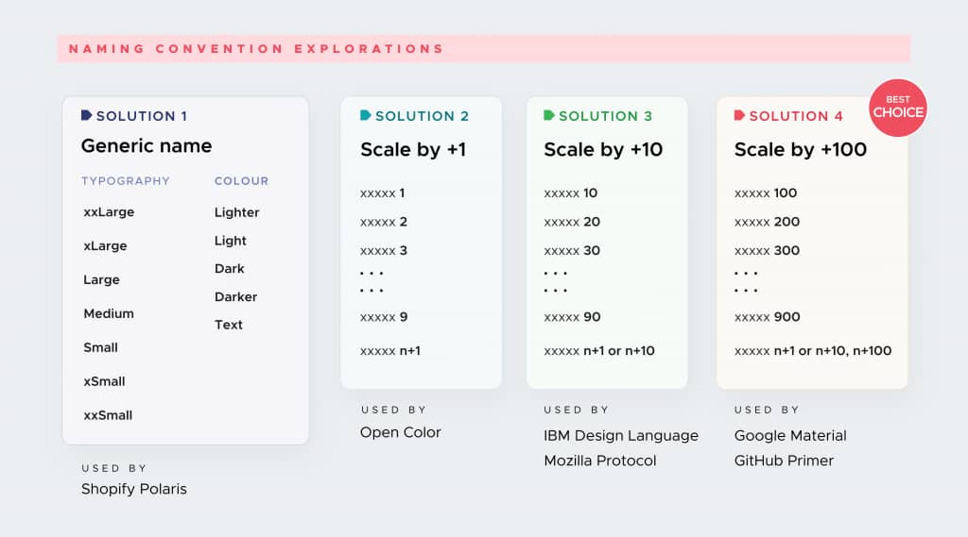Pick the Lighter colour name

pos(236,212)
